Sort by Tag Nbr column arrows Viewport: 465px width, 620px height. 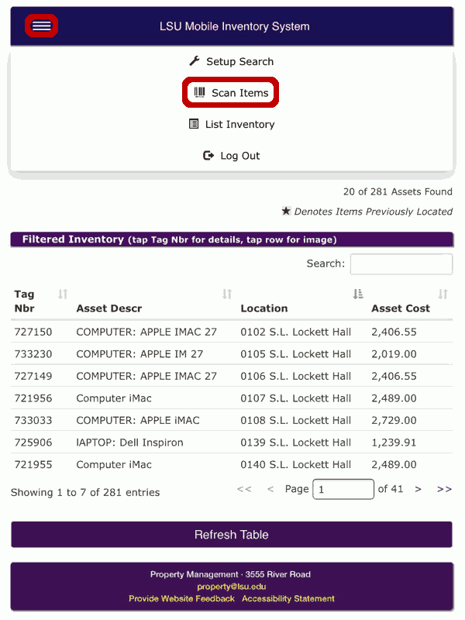63,294
